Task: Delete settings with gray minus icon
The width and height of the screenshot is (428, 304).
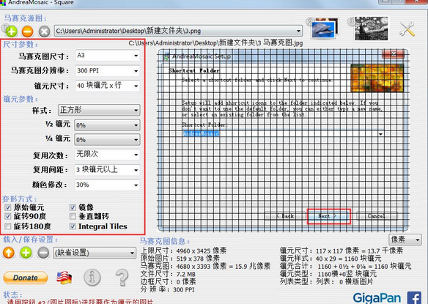Action: point(43,253)
